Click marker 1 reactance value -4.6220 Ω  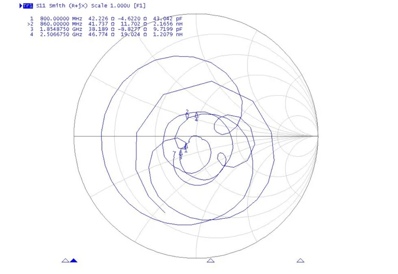click(132, 19)
